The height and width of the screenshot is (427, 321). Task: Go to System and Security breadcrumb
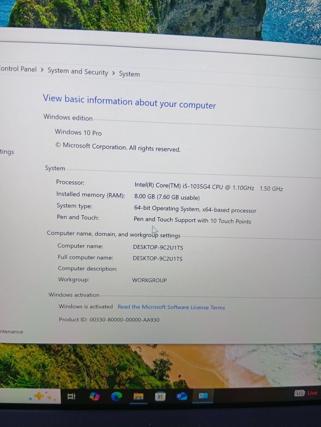click(x=78, y=72)
